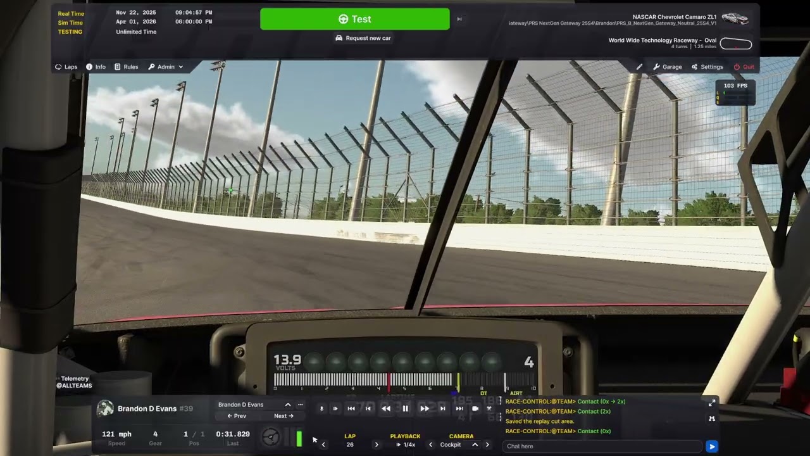Image resolution: width=810 pixels, height=456 pixels.
Task: Switch to the previous camera
Action: (x=431, y=445)
